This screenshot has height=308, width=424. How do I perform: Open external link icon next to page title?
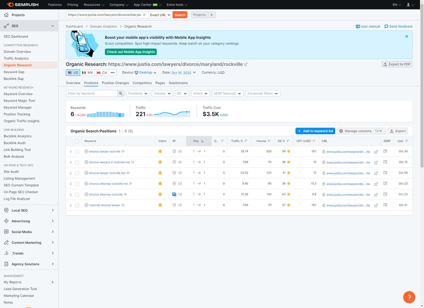click(x=246, y=64)
